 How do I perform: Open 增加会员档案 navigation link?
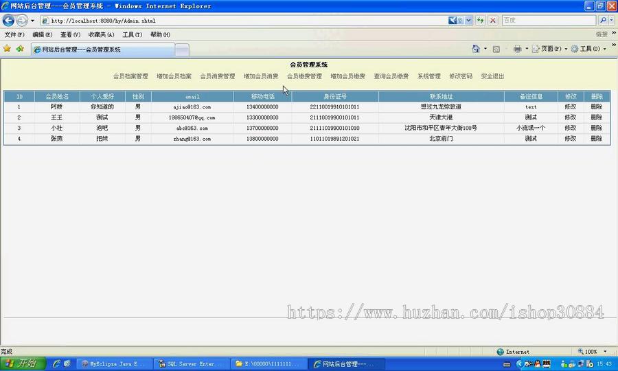174,76
